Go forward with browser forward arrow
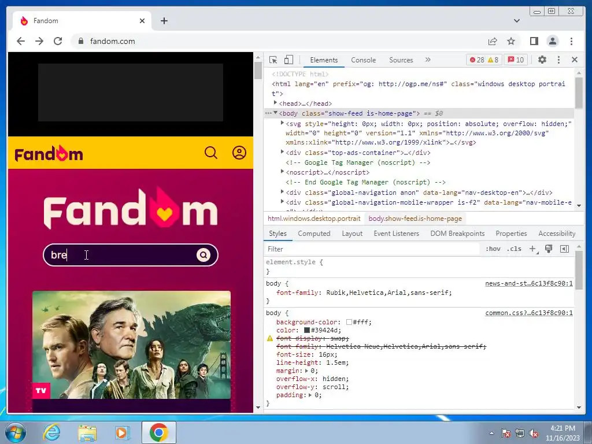The width and height of the screenshot is (592, 444). tap(39, 41)
